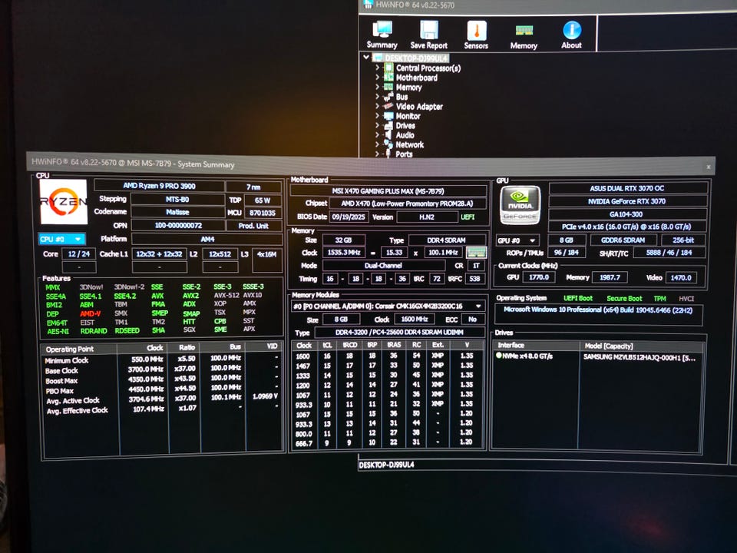Click the About info icon
Screen dimensions: 737x553
click(571, 35)
